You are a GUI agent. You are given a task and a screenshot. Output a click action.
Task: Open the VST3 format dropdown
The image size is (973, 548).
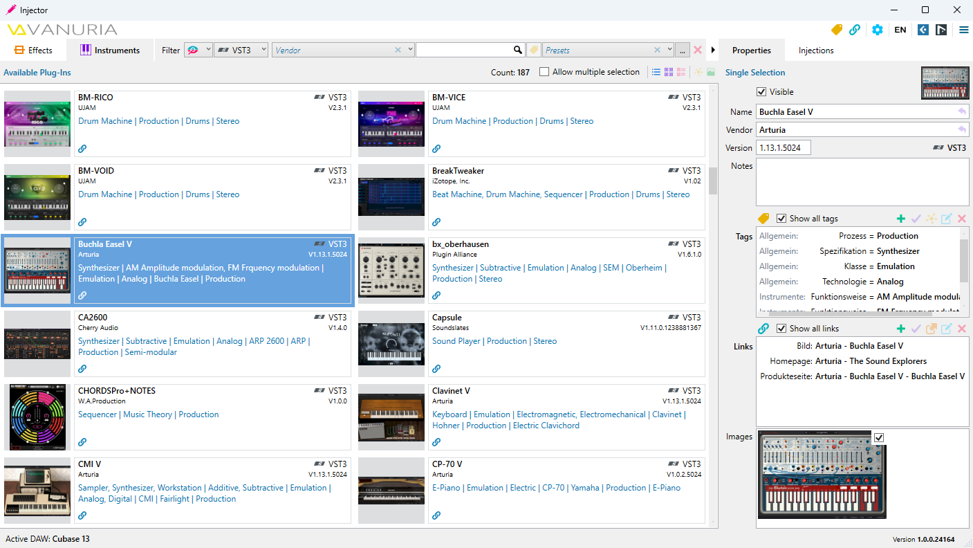(241, 50)
